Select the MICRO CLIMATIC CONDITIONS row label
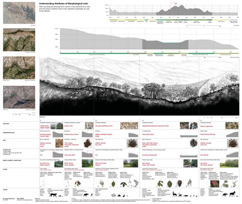The width and height of the screenshot is (242, 204). coord(12,161)
